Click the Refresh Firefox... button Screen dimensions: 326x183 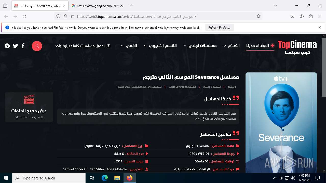pos(219,27)
